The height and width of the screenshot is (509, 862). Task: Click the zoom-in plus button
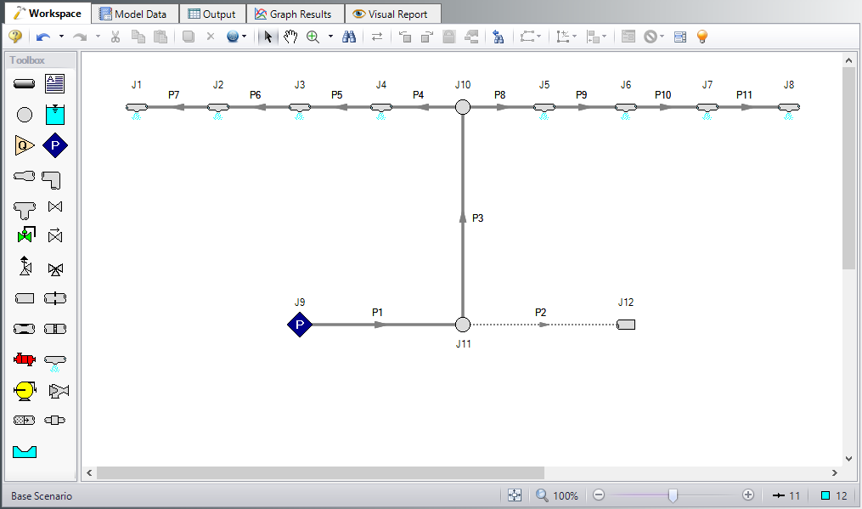point(748,495)
